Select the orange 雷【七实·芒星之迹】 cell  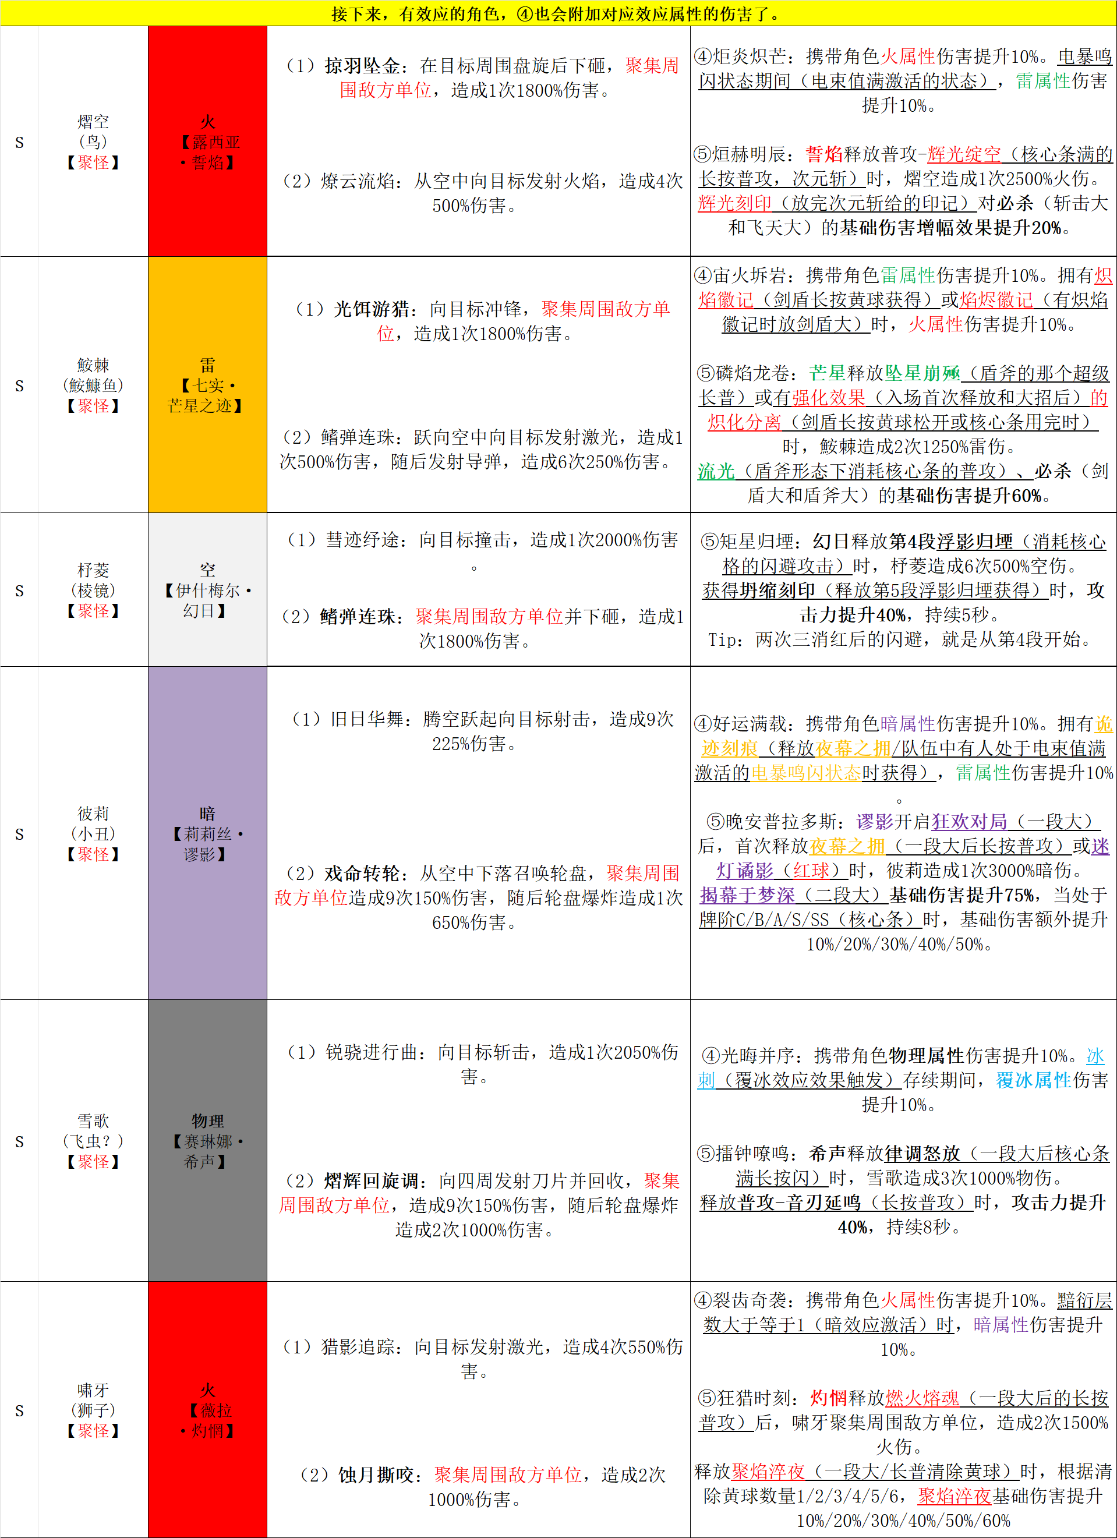(207, 384)
